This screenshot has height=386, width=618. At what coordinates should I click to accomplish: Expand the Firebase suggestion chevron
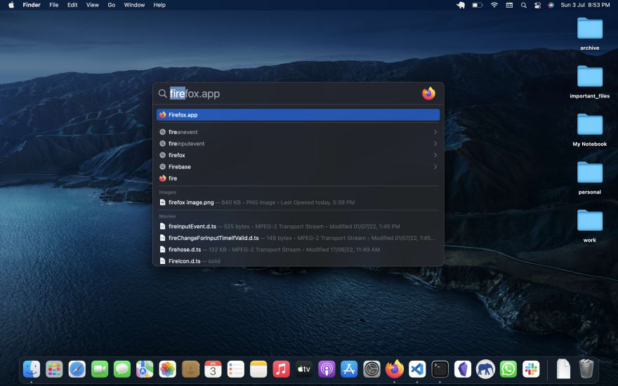[x=435, y=167]
